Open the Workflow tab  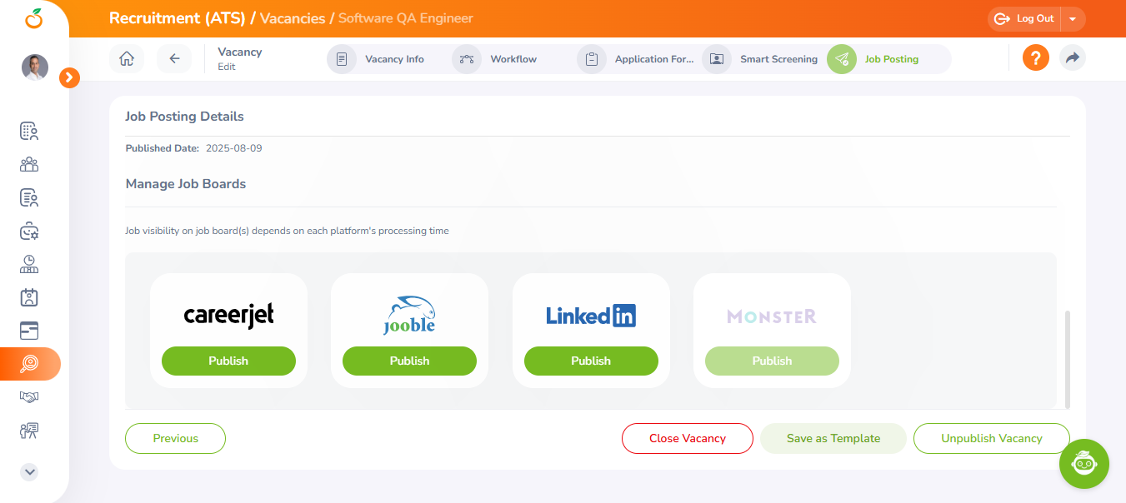pos(498,59)
